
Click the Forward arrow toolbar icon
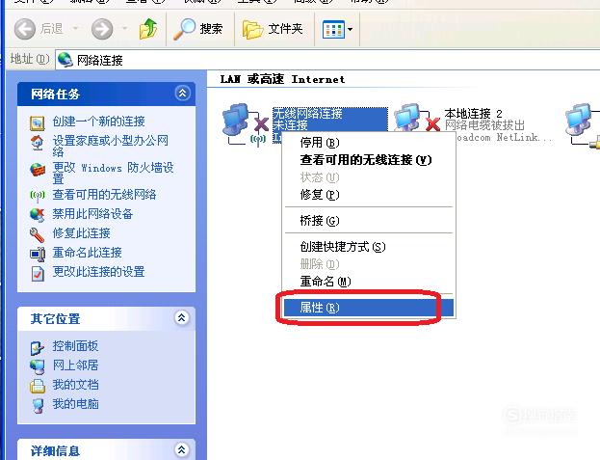point(102,29)
